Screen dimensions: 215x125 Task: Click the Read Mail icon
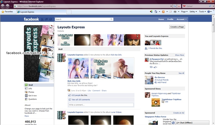pos(170,12)
